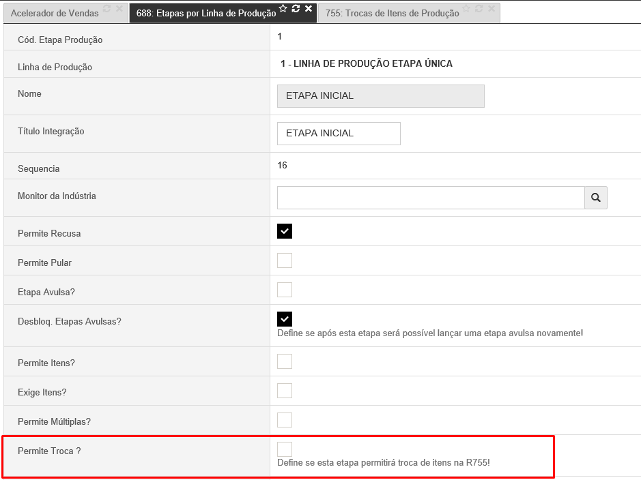Click the Permite Múltiplas? label

(54, 421)
